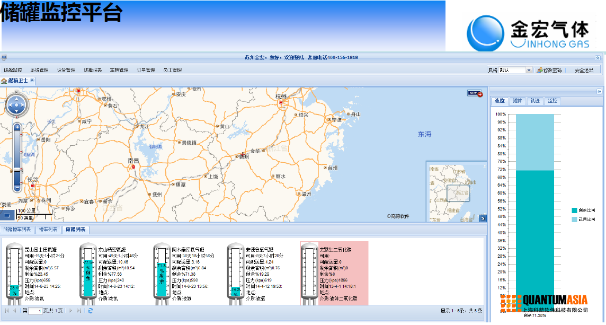Open the 系统管理 menu
The width and height of the screenshot is (606, 325).
pos(39,70)
